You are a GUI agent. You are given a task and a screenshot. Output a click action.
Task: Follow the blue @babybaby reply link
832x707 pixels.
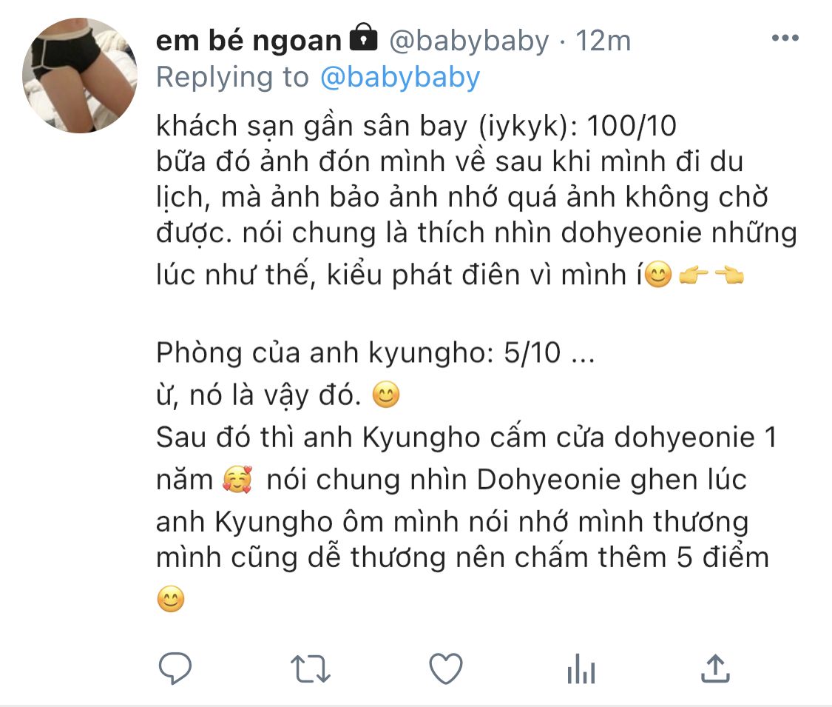401,78
